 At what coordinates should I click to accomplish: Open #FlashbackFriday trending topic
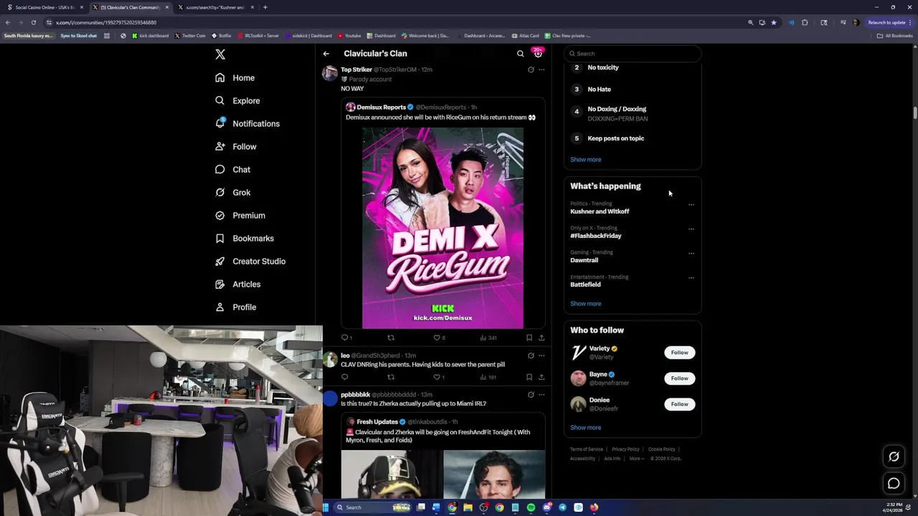[x=596, y=236]
